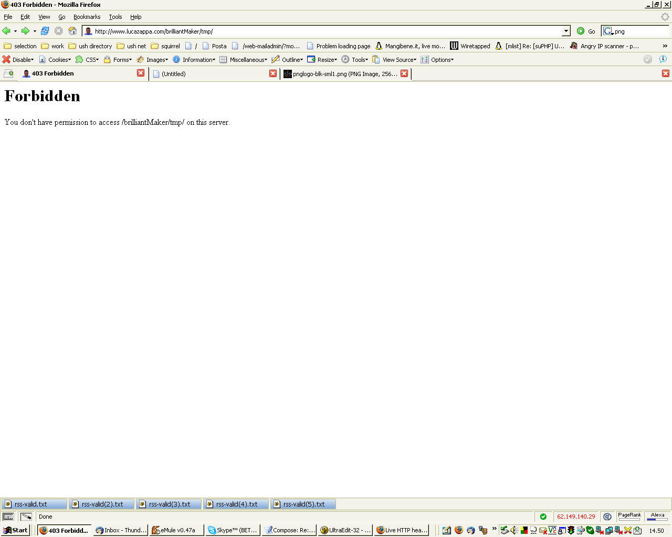Open the rss-valid(3).txt download item

pyautogui.click(x=169, y=504)
